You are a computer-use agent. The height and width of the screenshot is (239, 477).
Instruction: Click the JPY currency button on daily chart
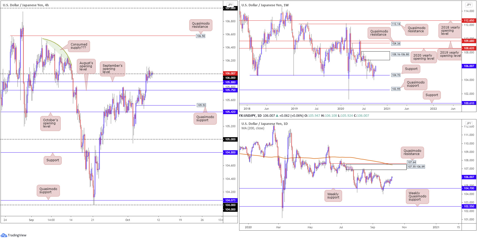(x=469, y=123)
